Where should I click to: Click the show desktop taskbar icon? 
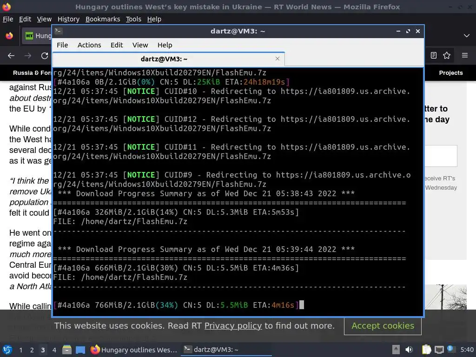tap(80, 350)
